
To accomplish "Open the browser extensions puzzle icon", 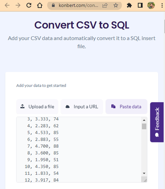I will click(x=129, y=5).
